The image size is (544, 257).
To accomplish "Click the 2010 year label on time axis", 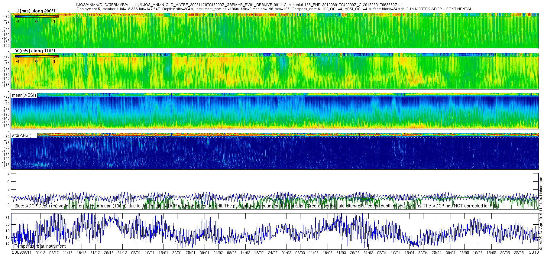I will 534,252.
